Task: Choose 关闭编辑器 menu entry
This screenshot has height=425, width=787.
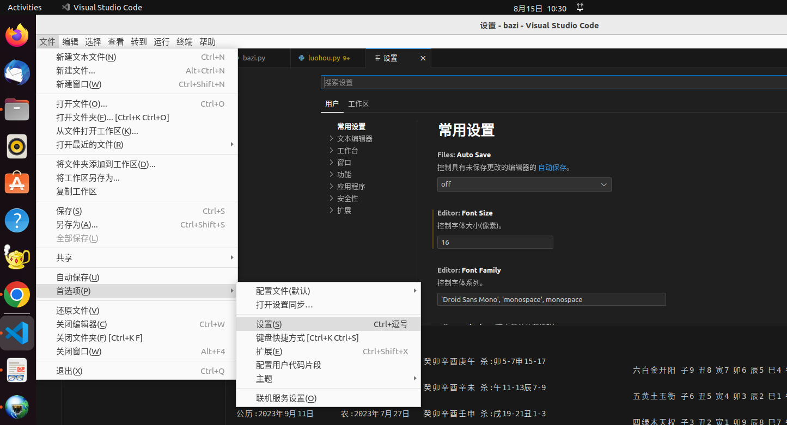Action: click(137, 324)
